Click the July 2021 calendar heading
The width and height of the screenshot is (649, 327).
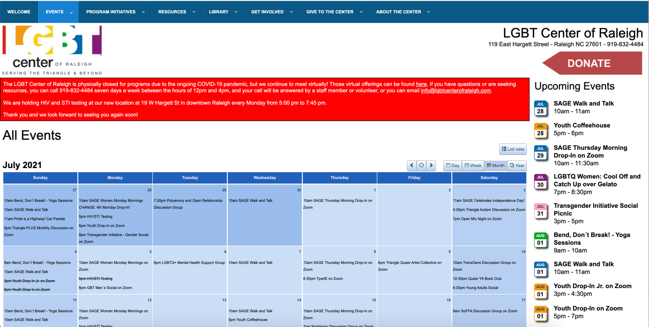coord(22,165)
